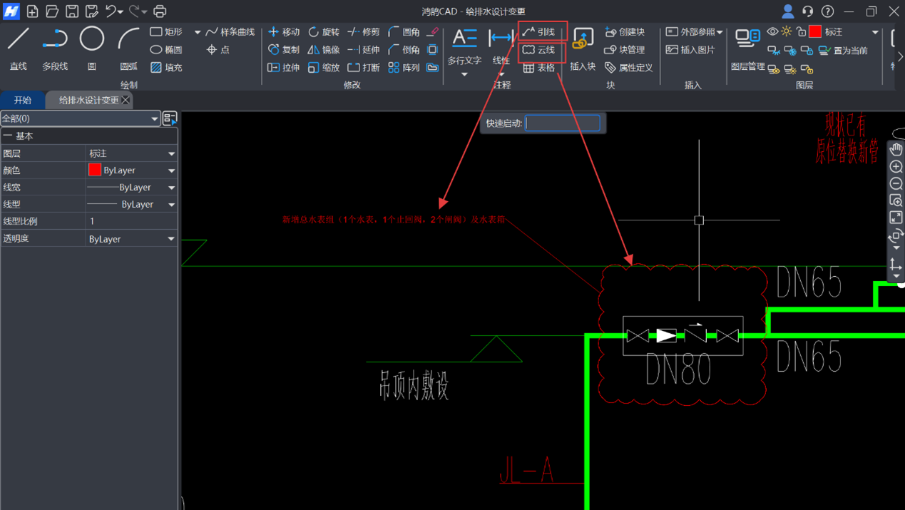Pick the 圆 (Circle) tool
This screenshot has width=905, height=510.
(91, 46)
